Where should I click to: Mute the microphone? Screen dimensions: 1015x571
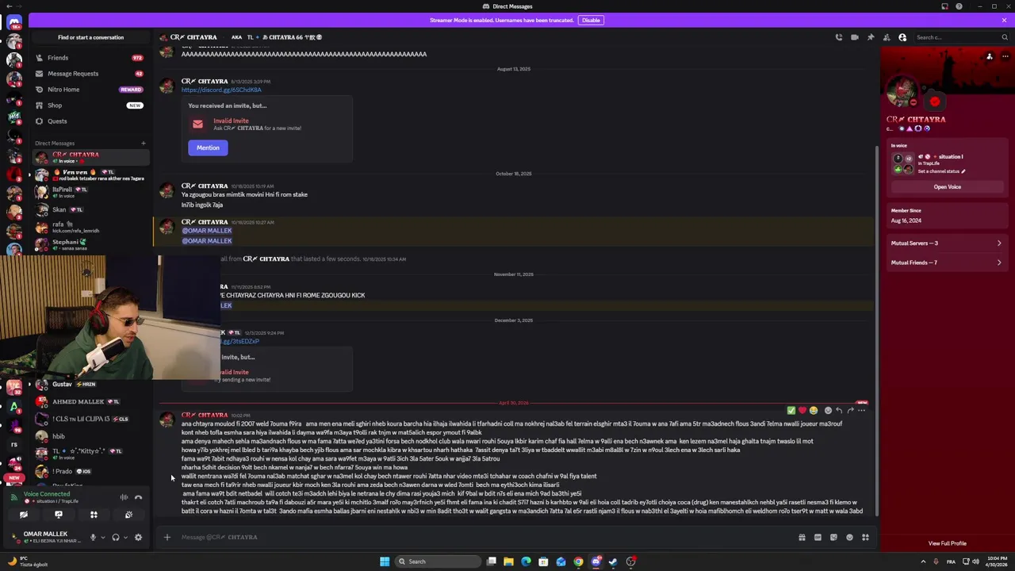click(93, 538)
